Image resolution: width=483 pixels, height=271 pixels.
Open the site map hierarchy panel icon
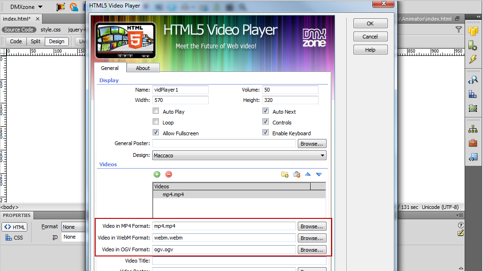click(473, 129)
